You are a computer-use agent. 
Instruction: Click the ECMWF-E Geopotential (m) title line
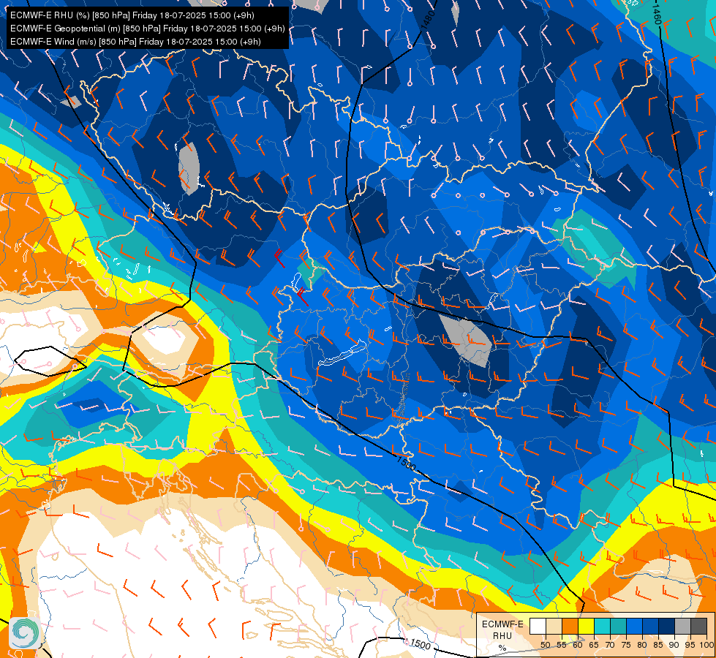click(148, 29)
